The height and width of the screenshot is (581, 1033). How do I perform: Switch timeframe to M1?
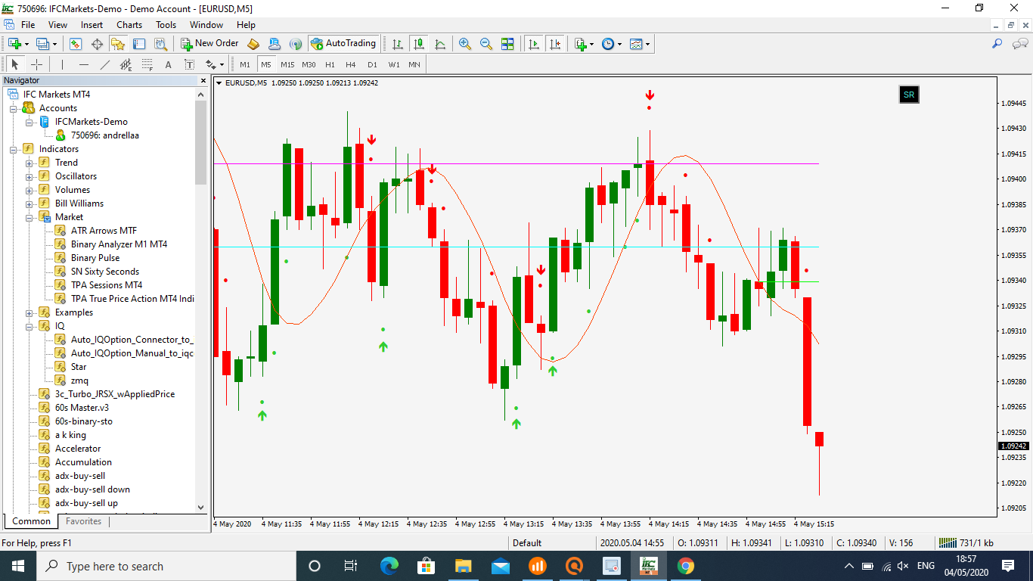[x=245, y=64]
